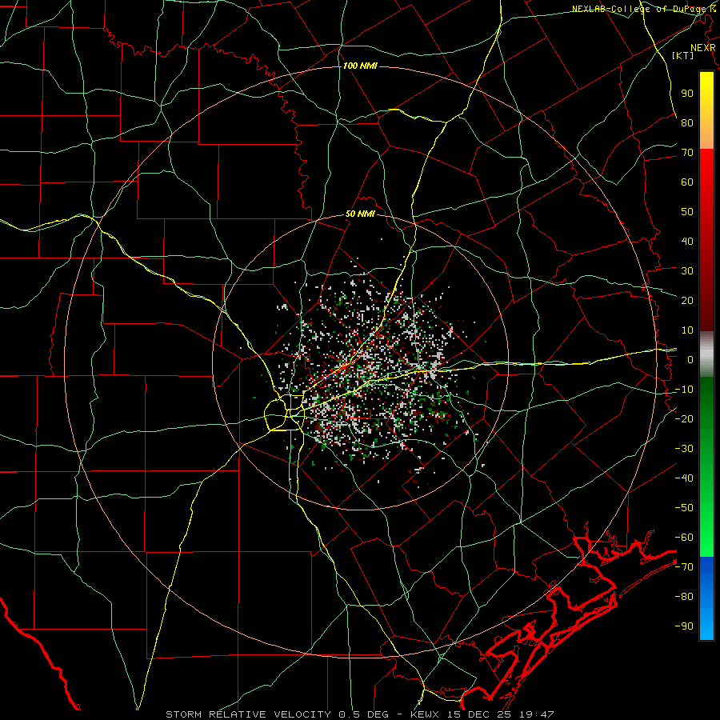Click the KT units label above color scale
This screenshot has width=720, height=720.
(683, 55)
